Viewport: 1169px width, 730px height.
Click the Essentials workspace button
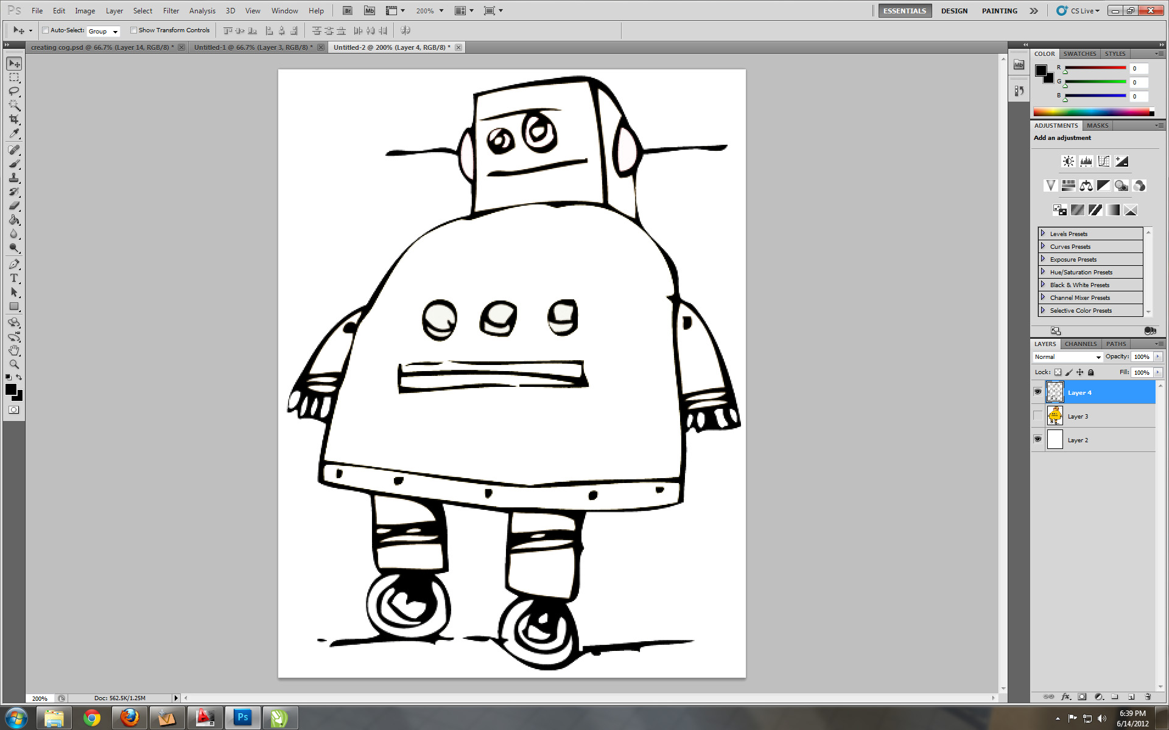pyautogui.click(x=905, y=11)
